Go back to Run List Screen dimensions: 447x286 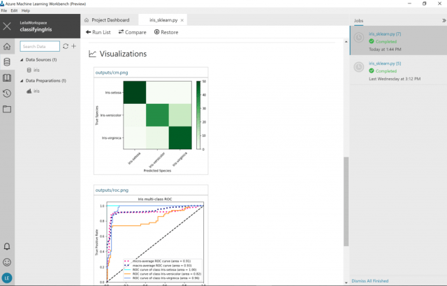98,32
